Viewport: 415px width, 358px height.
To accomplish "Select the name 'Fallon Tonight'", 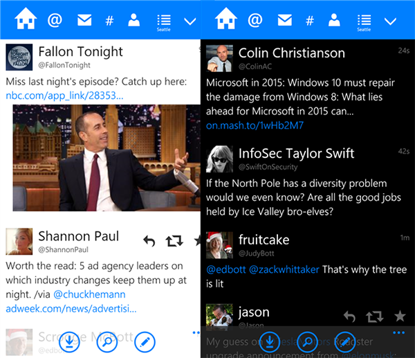I will 80,52.
